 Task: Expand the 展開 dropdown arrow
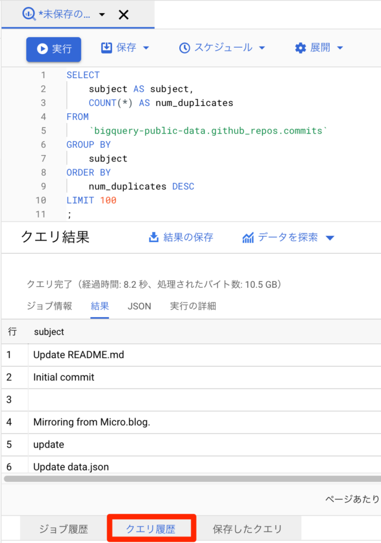340,48
